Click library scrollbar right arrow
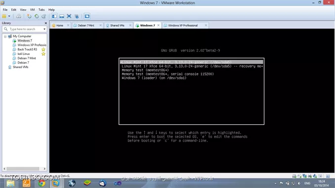This screenshot has height=188, width=335. (44, 169)
